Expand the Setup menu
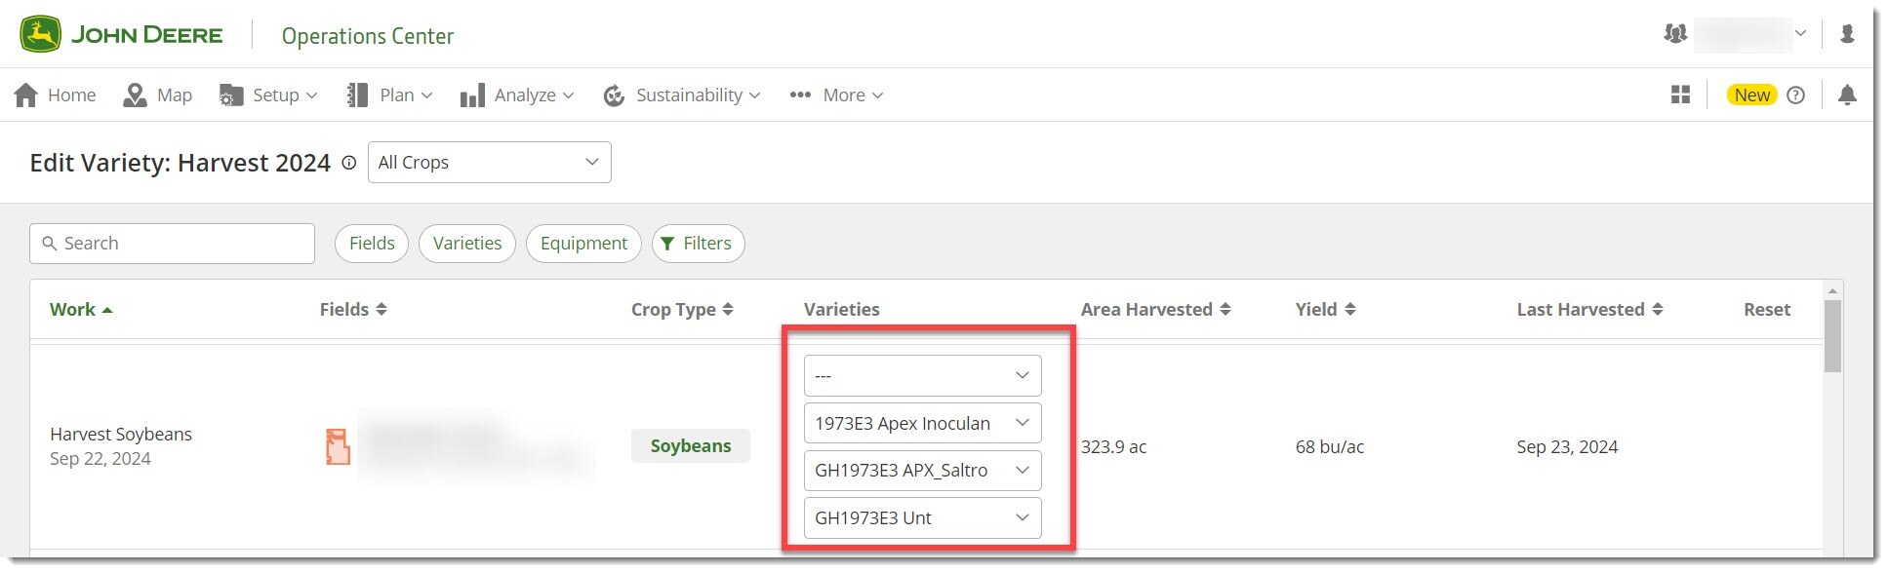 [x=269, y=95]
